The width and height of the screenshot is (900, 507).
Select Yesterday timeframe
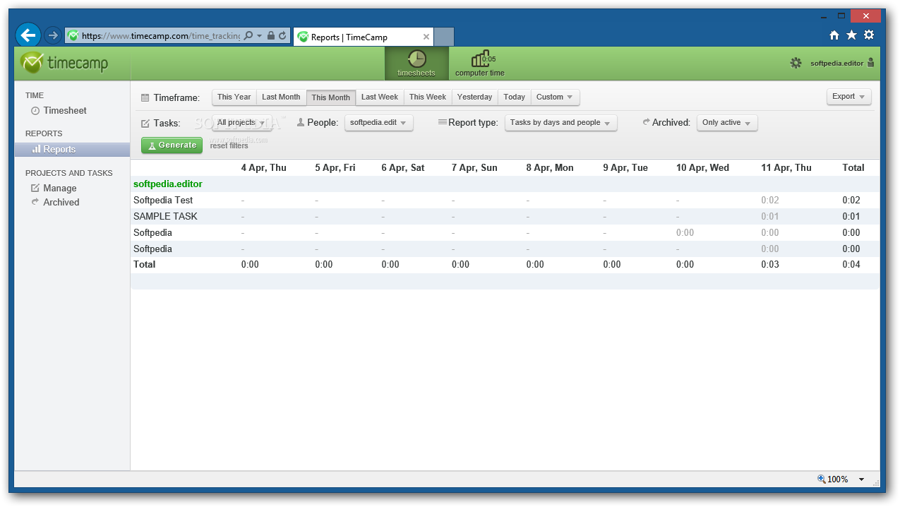pyautogui.click(x=474, y=97)
